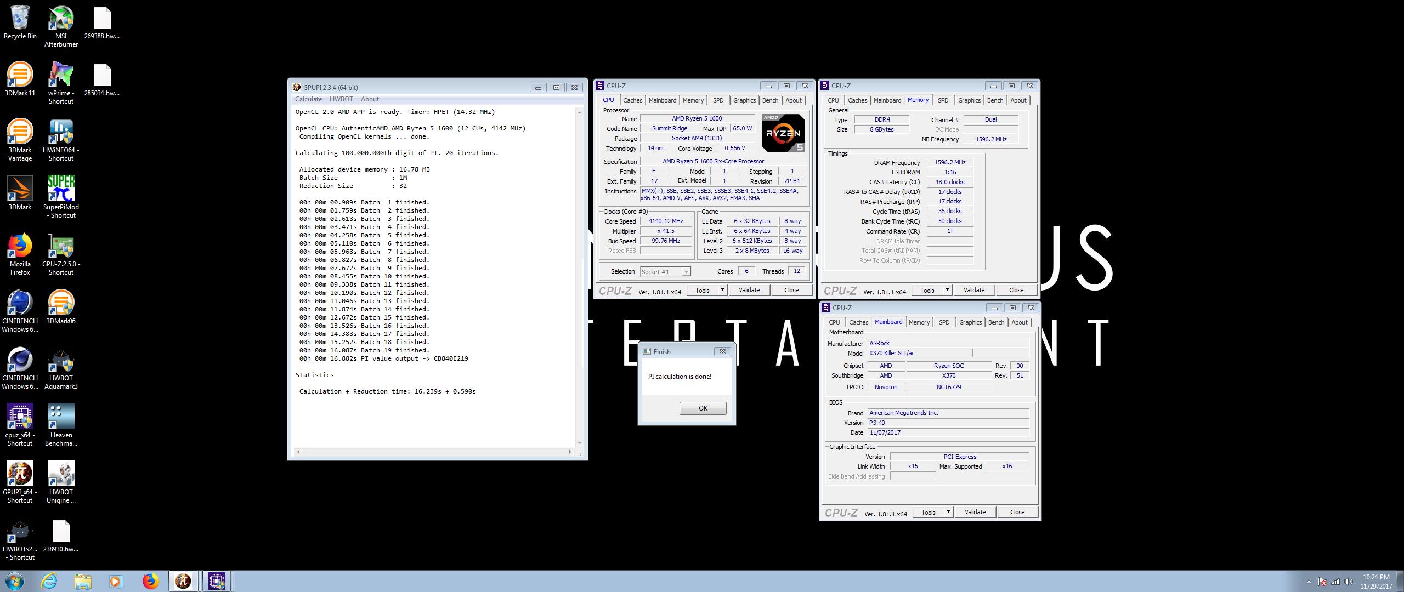
Task: Launch Internet Explorer from taskbar
Action: tap(49, 581)
